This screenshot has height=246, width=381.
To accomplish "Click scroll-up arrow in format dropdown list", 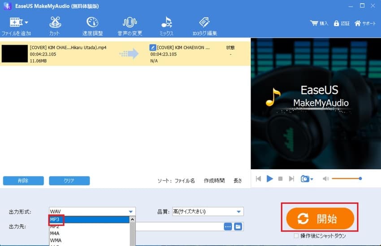I will coord(132,220).
